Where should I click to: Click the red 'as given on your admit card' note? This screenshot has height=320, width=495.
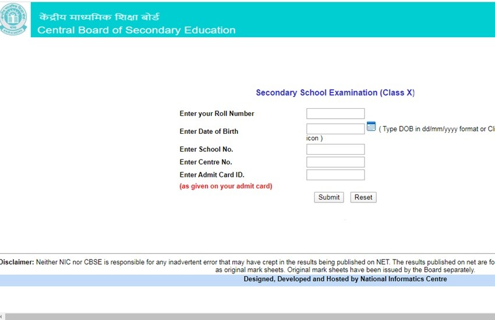pyautogui.click(x=226, y=186)
